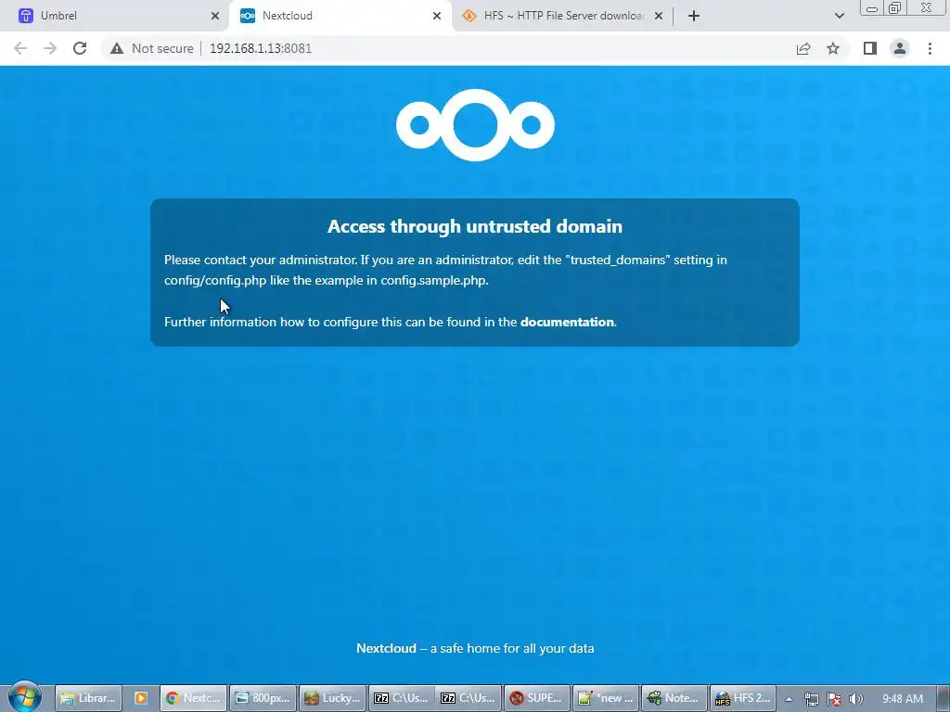Launch the media player taskbar icon

pyautogui.click(x=141, y=698)
